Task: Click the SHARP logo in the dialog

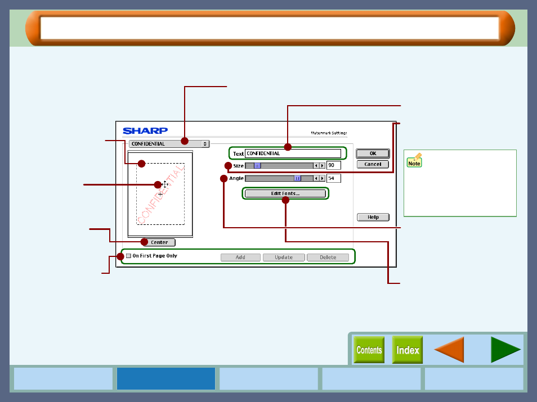Action: (x=145, y=130)
